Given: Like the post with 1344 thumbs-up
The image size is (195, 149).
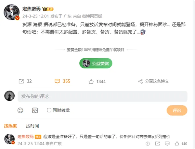Looking at the screenshot, I should [x=91, y=81].
